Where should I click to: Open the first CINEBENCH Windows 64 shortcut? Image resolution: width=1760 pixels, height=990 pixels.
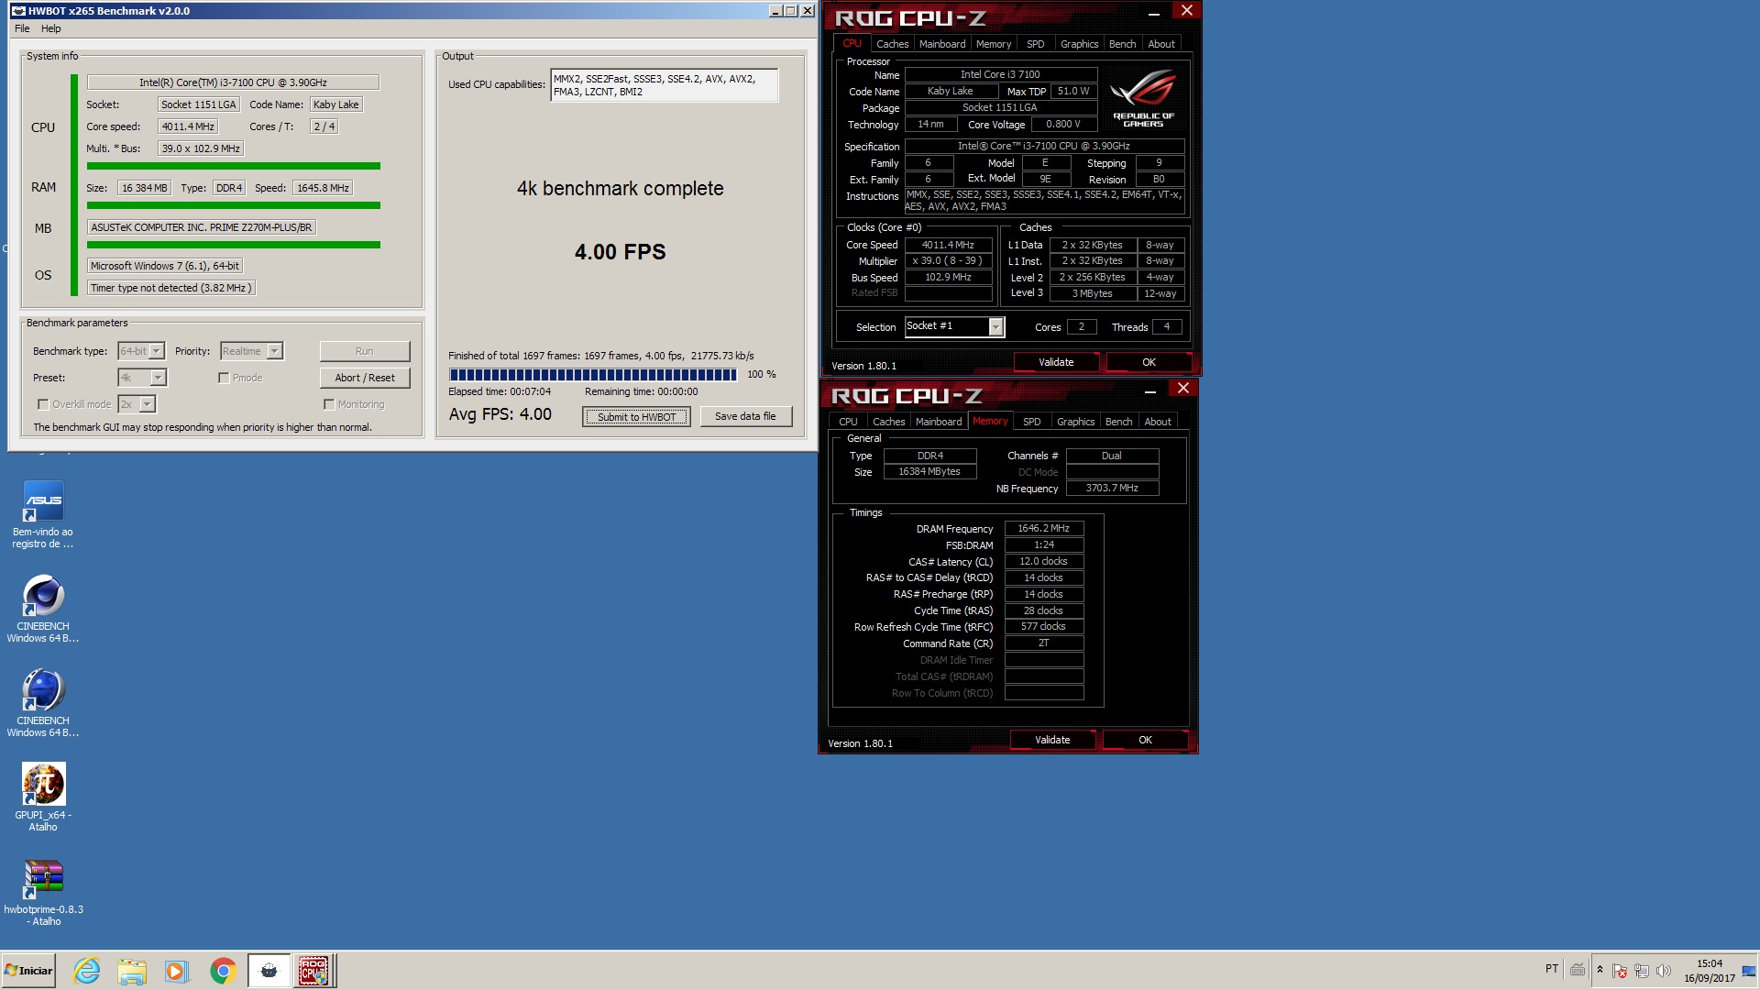coord(43,609)
